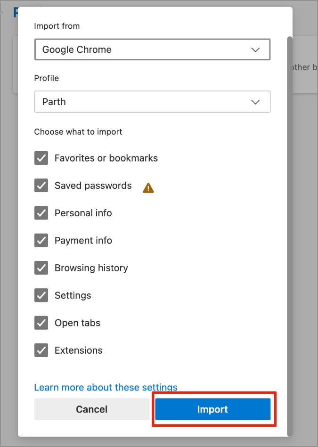Open the Import from browser dropdown
This screenshot has width=318, height=447.
point(152,49)
